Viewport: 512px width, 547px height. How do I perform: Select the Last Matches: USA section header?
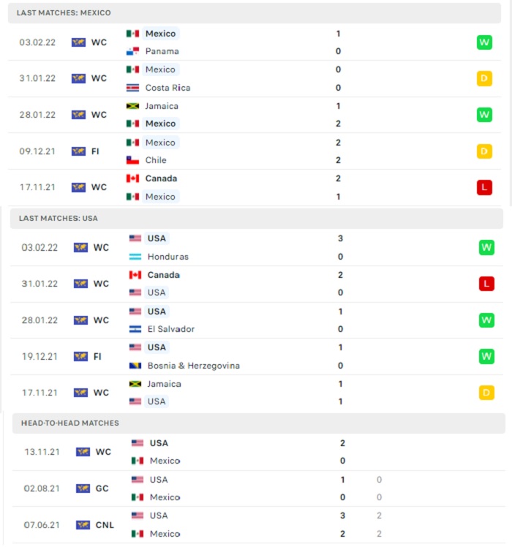pos(257,219)
